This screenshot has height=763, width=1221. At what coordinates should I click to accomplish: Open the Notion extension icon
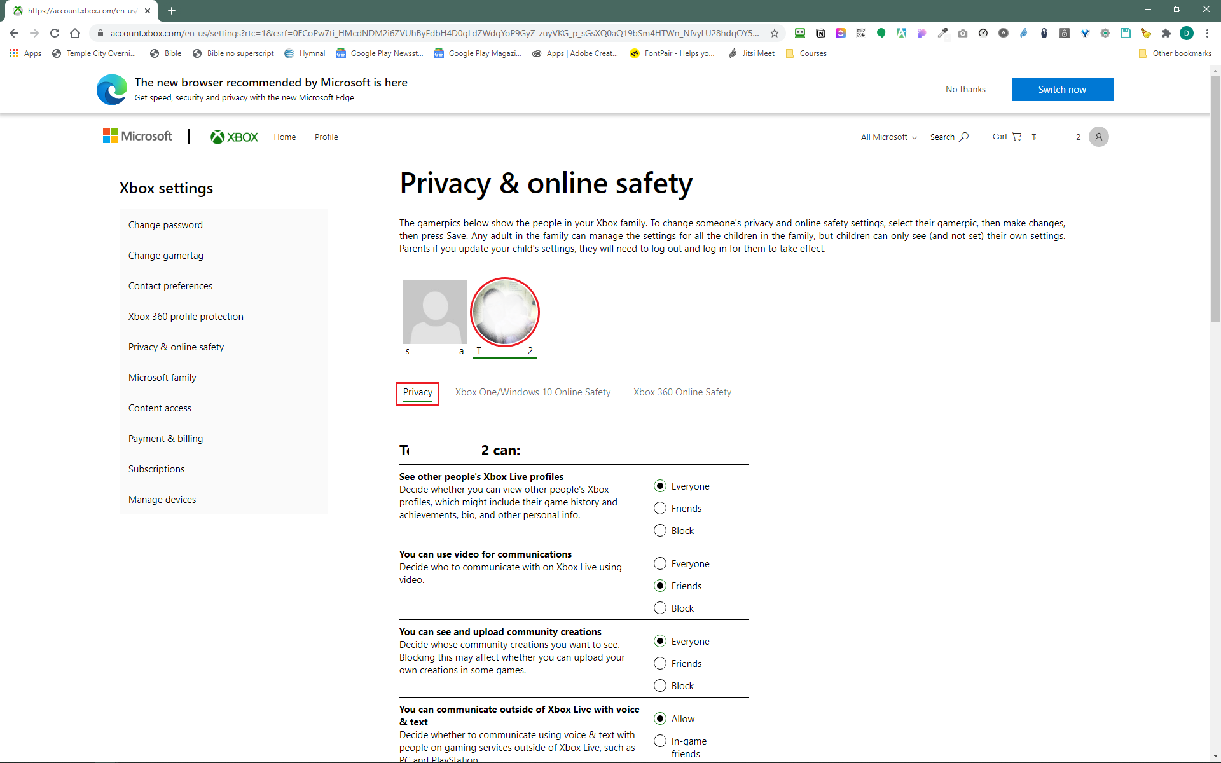coord(820,33)
